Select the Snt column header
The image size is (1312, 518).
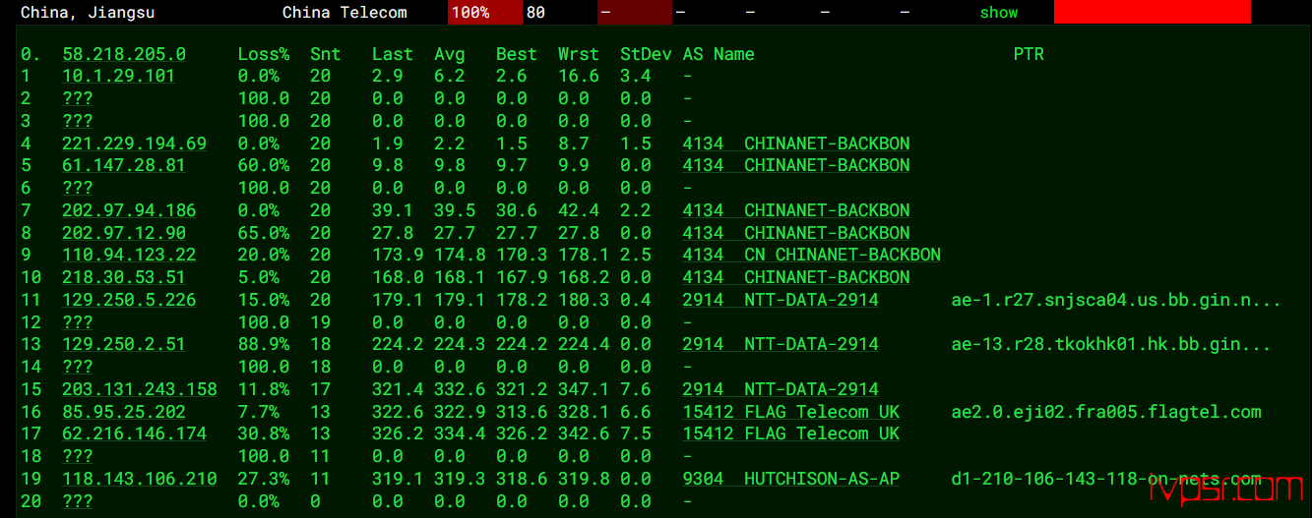pyautogui.click(x=326, y=54)
